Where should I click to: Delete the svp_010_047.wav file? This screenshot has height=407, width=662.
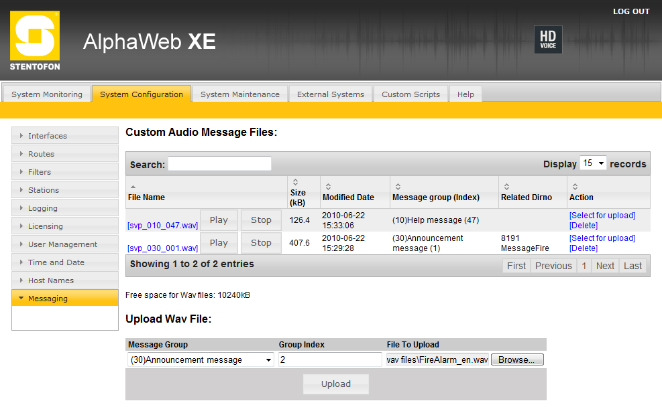pos(583,226)
